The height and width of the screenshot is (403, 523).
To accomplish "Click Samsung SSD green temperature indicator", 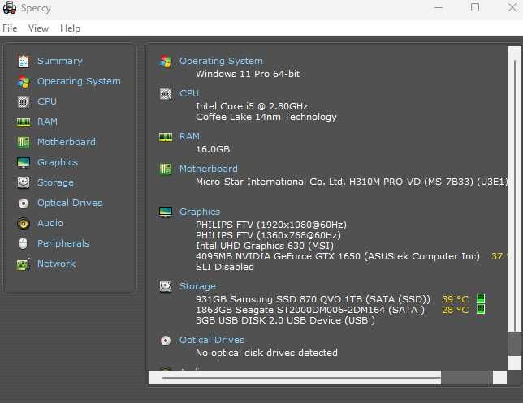I will [x=481, y=298].
